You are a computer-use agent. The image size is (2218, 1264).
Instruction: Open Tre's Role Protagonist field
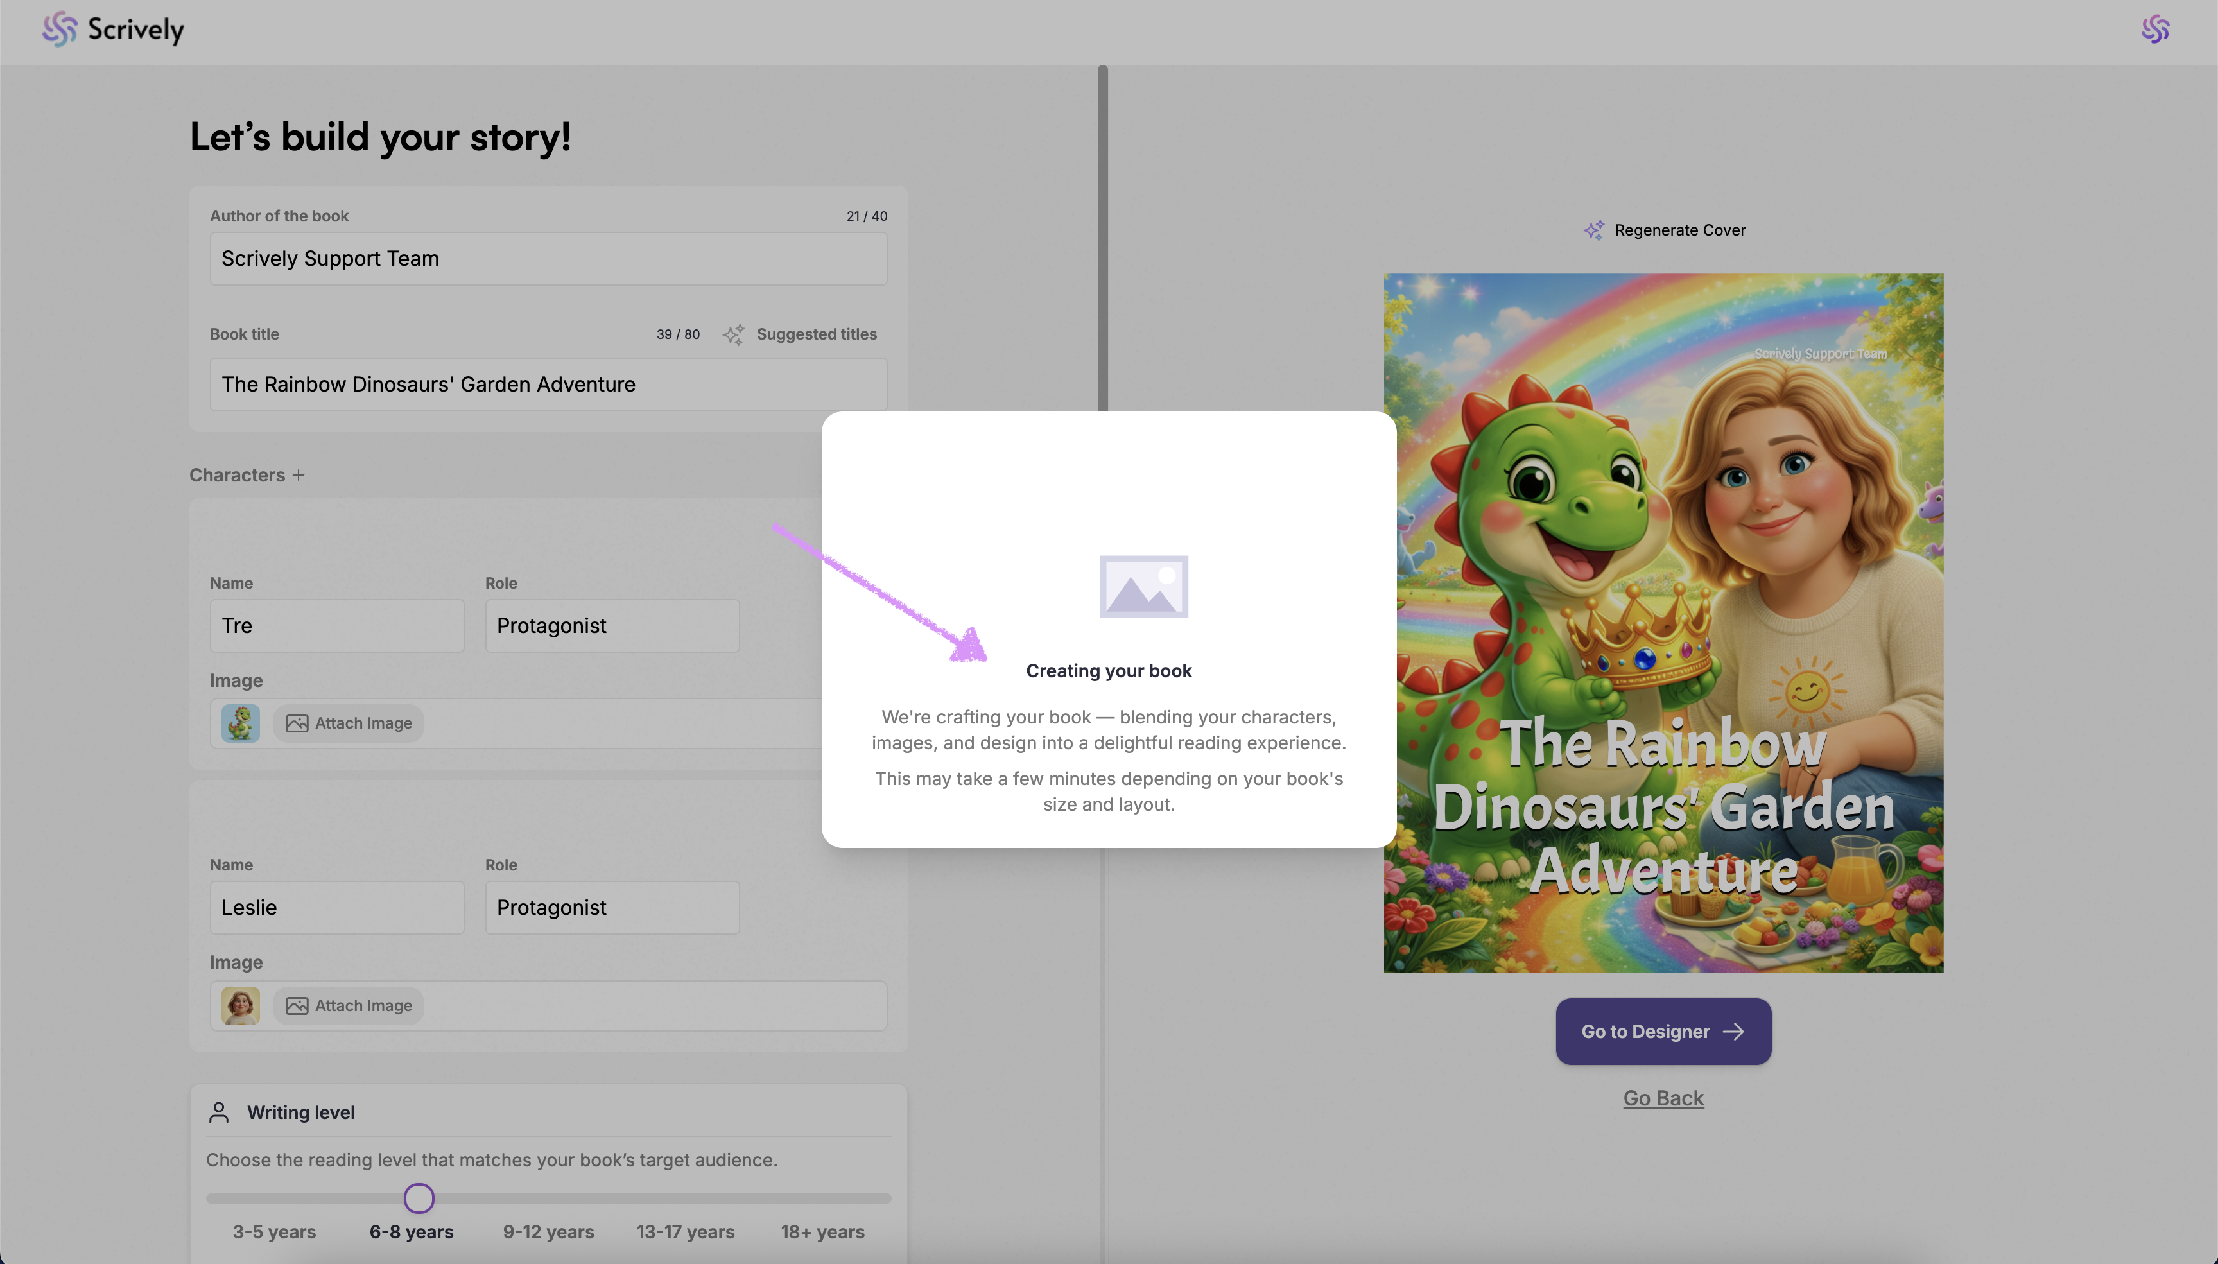point(612,626)
